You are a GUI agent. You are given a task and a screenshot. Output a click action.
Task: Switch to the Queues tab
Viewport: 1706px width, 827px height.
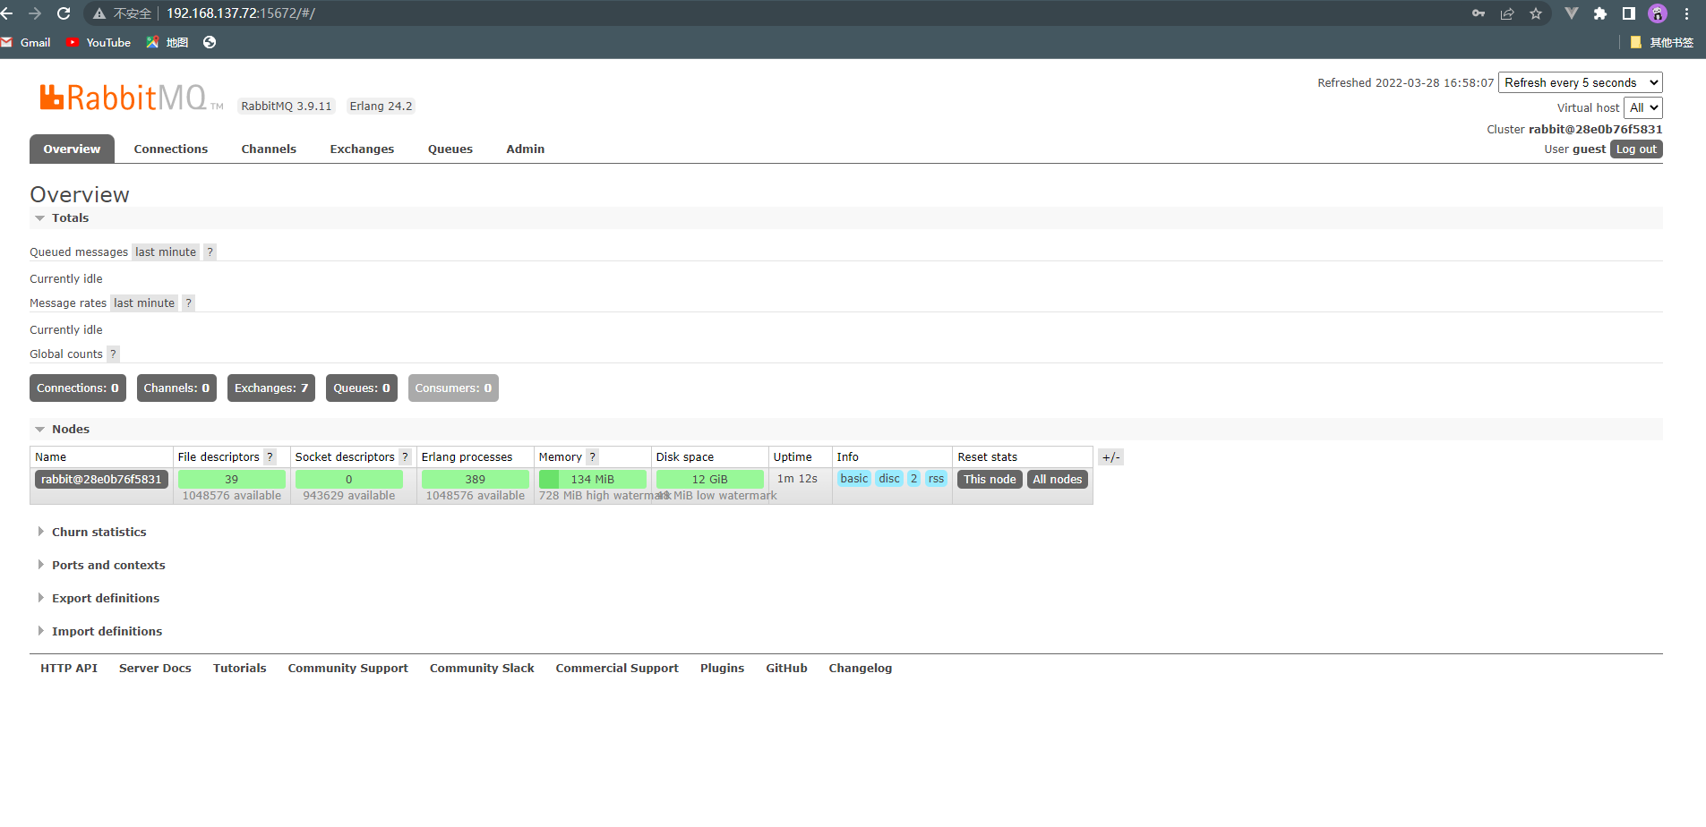450,149
